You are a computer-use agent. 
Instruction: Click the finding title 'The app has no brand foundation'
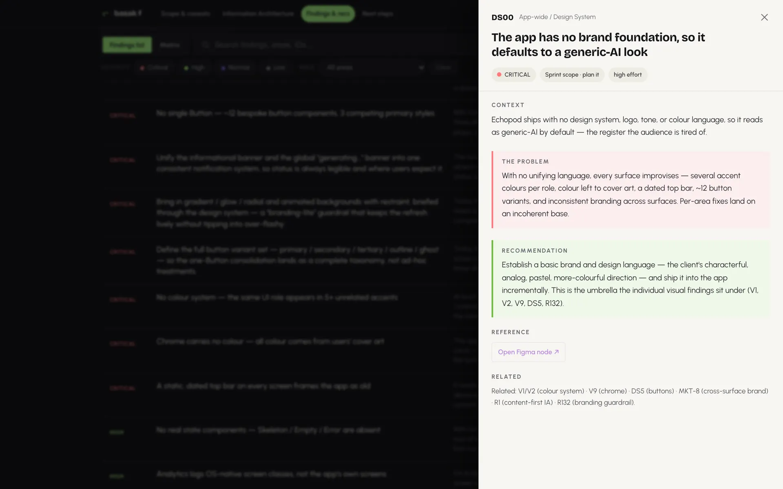pos(598,44)
